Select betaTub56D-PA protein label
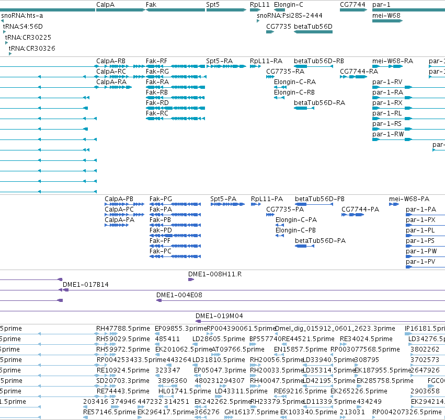The height and width of the screenshot is (420, 445). (x=320, y=241)
